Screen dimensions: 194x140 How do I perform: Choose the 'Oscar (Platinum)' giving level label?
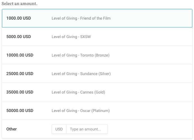(x=81, y=111)
